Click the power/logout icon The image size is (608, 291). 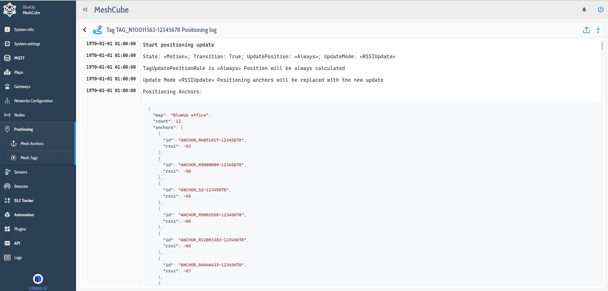(600, 9)
